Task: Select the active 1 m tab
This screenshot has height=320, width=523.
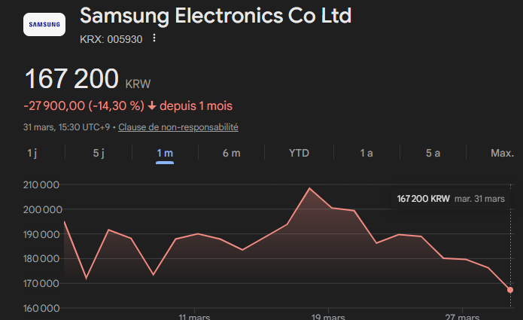Action: pyautogui.click(x=165, y=153)
